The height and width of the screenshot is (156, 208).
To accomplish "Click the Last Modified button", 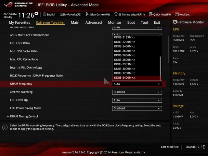I will pos(170,147).
